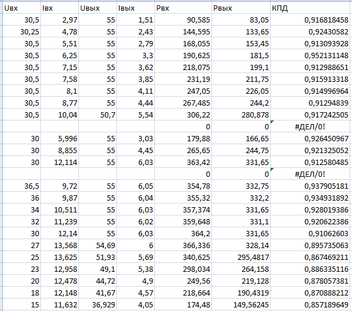Screen dimensions: 352x311
Task: Select the Pвых header cell
Action: click(241, 8)
